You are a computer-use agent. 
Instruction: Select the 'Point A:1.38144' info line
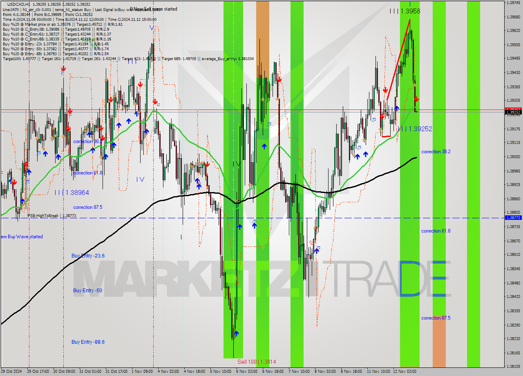click(48, 14)
